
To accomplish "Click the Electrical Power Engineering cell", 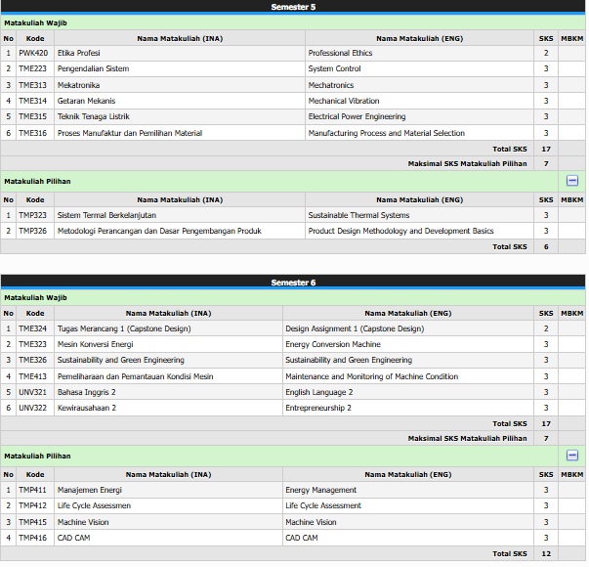I will [357, 116].
